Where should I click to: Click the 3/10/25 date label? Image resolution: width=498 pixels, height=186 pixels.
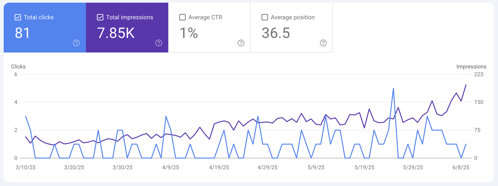point(26,167)
